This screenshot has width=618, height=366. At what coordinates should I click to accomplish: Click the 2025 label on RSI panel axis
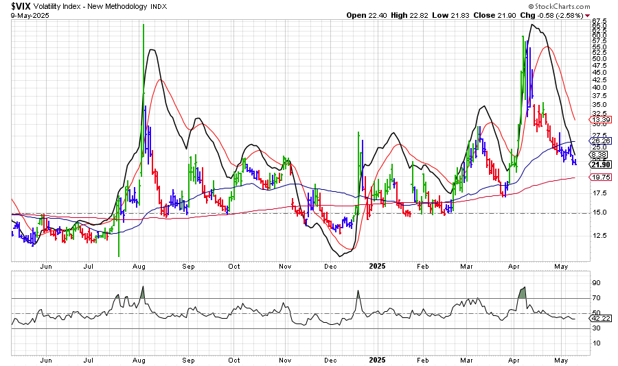point(376,359)
